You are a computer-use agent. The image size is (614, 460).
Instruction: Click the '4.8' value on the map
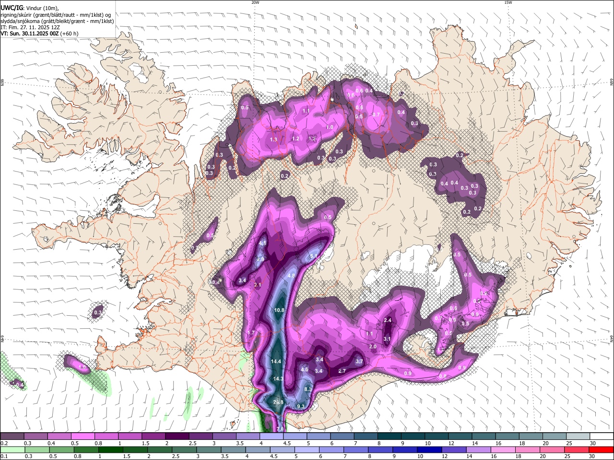(x=291, y=276)
